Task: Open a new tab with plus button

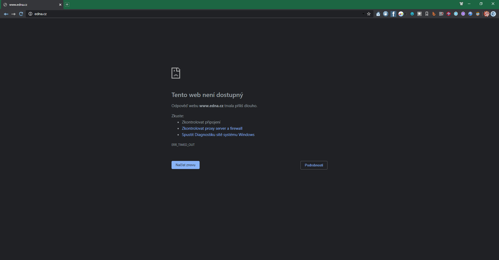Action: click(67, 4)
